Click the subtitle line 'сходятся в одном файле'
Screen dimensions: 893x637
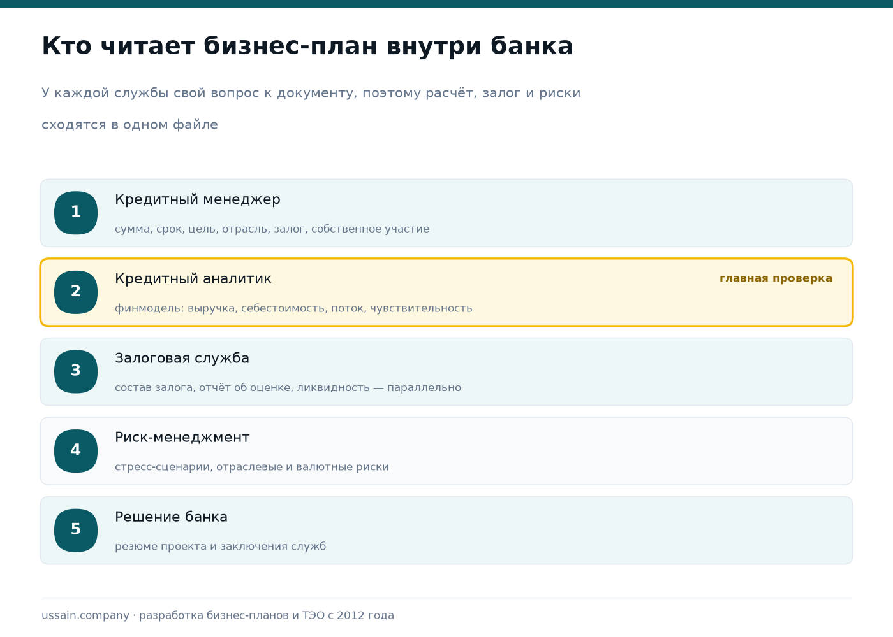pos(129,125)
